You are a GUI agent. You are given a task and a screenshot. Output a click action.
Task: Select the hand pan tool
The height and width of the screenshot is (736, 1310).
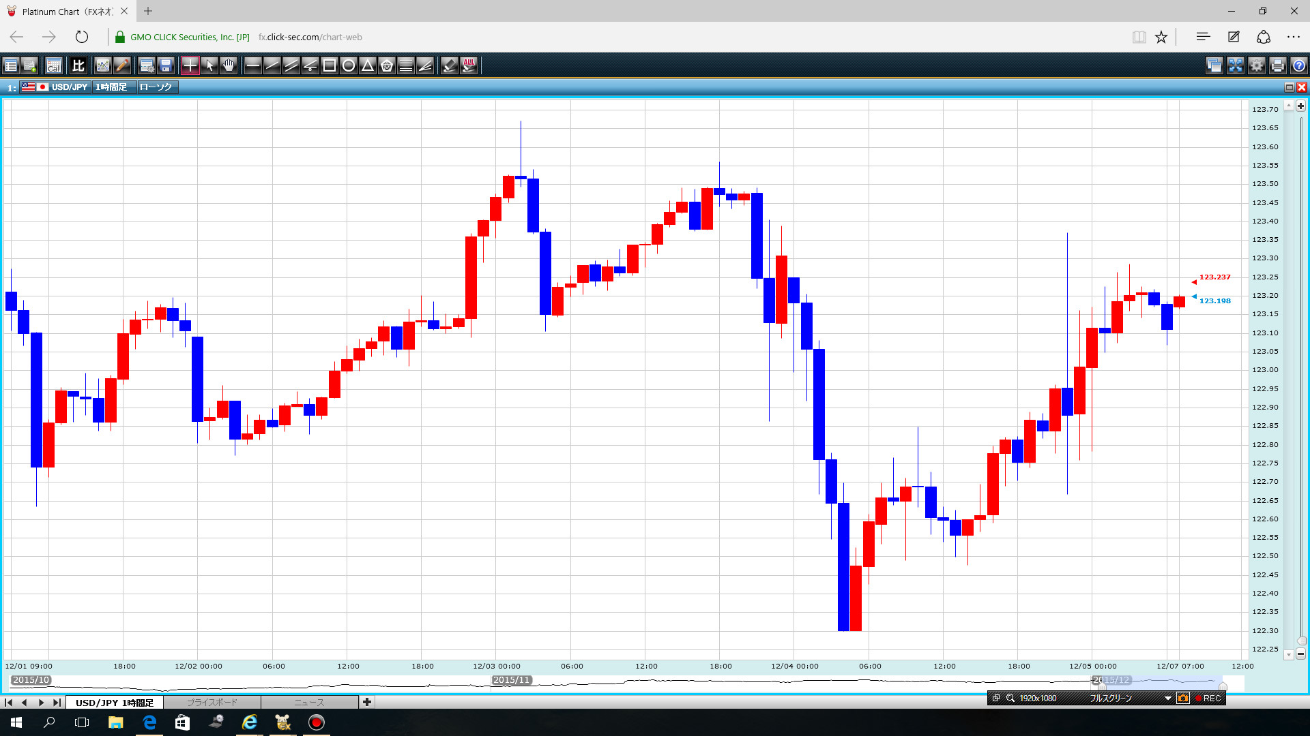[x=229, y=65]
